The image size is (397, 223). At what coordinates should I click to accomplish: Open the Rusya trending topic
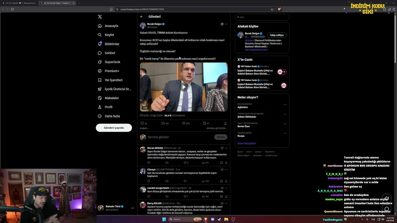point(241,136)
